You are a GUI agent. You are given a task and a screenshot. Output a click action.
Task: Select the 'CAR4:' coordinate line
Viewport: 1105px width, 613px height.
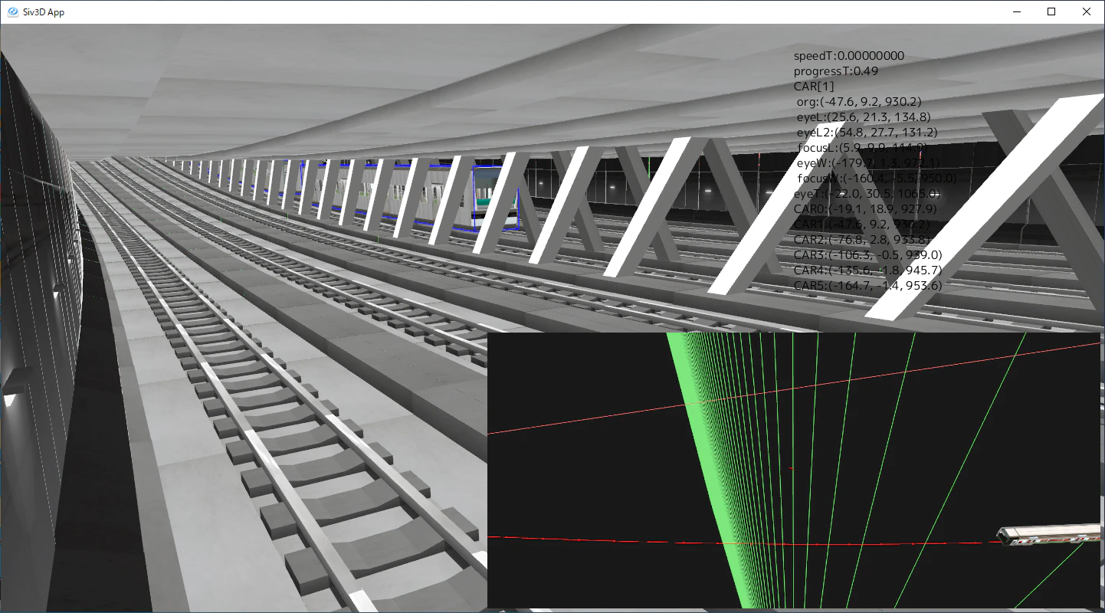click(868, 270)
